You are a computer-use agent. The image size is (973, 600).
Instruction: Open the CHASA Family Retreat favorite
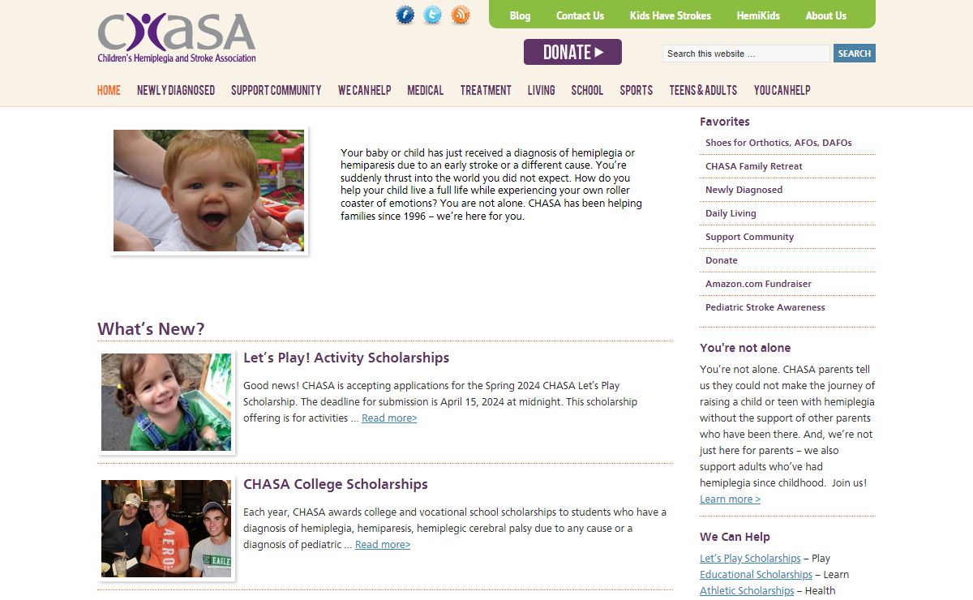753,166
